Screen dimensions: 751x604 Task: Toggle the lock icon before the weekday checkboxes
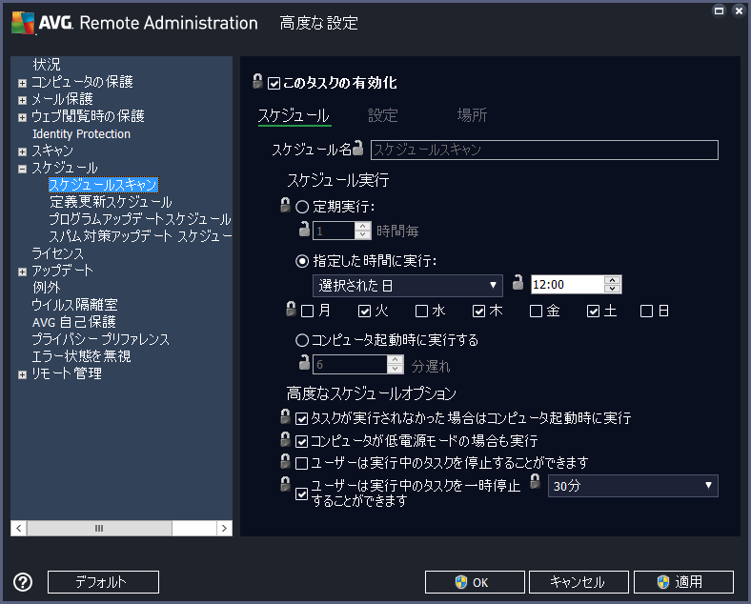pyautogui.click(x=291, y=309)
